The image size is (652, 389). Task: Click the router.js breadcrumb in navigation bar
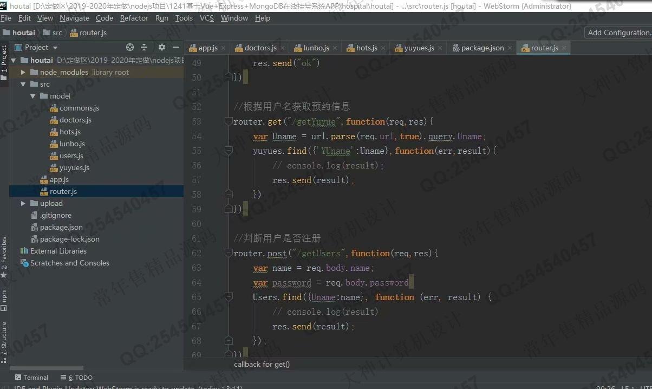(x=89, y=33)
